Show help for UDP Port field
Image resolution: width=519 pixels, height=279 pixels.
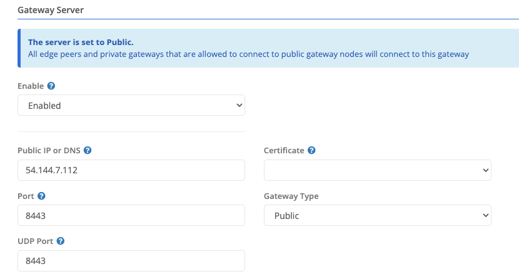tap(61, 241)
